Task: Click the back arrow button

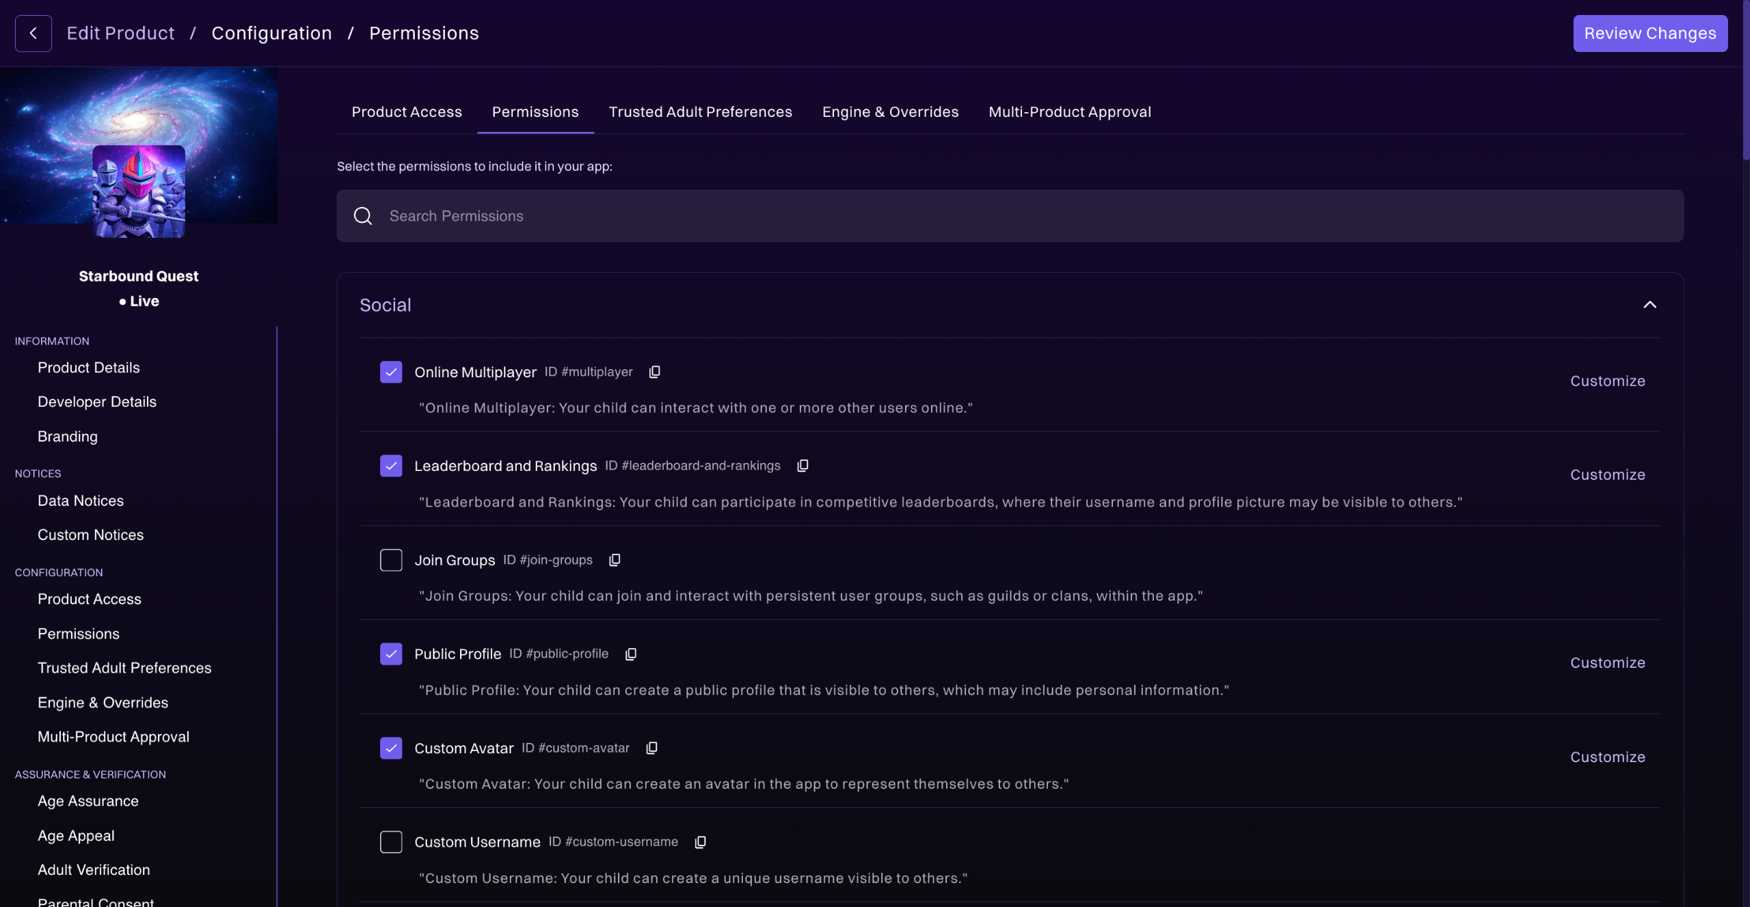Action: click(x=33, y=33)
